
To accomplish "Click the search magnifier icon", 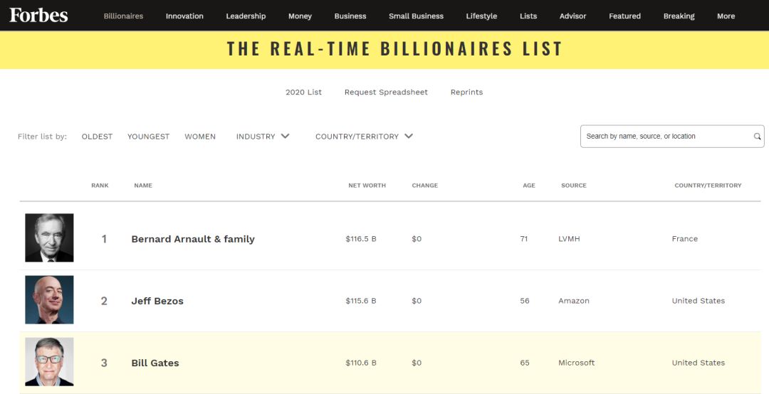I will (x=757, y=137).
